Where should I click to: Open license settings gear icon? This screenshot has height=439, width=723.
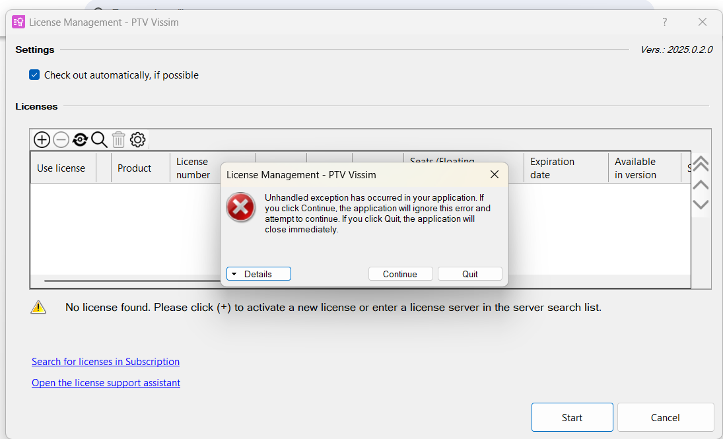click(x=137, y=139)
